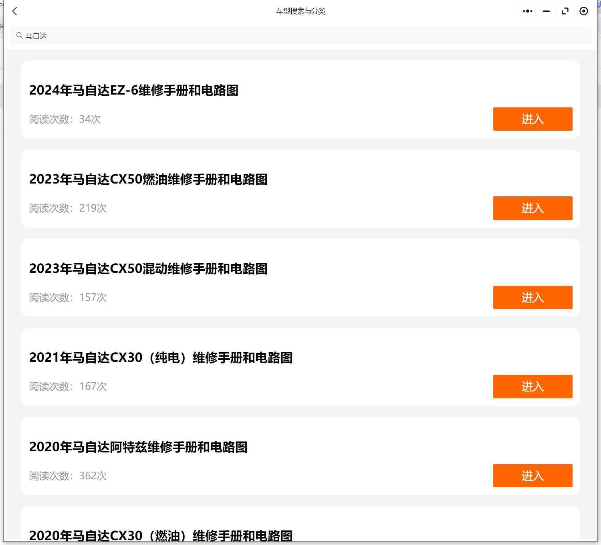Open the 2020年马自达阿特兹维修手册 title
601x545 pixels.
(x=138, y=447)
